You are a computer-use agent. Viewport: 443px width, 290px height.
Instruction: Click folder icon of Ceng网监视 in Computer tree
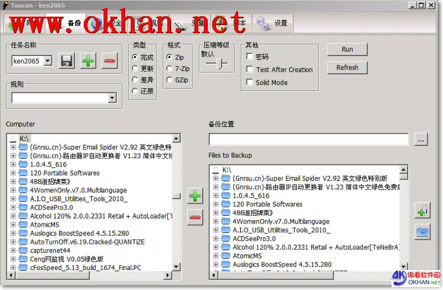[x=23, y=259]
